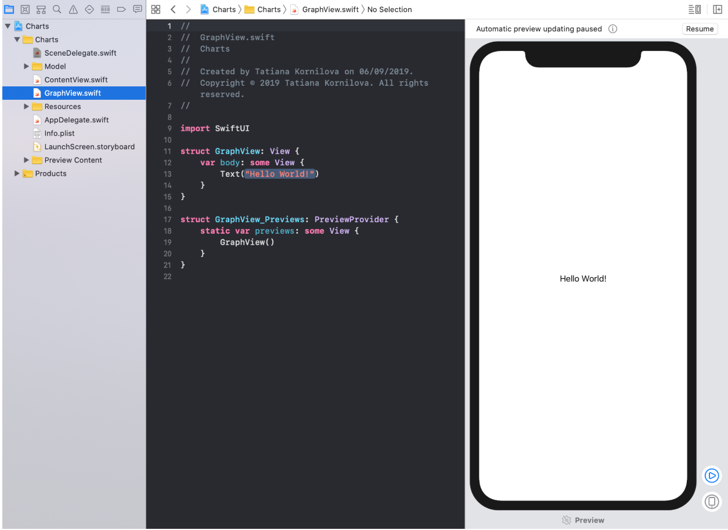Open the Test navigator
This screenshot has height=530, width=728.
click(x=89, y=9)
